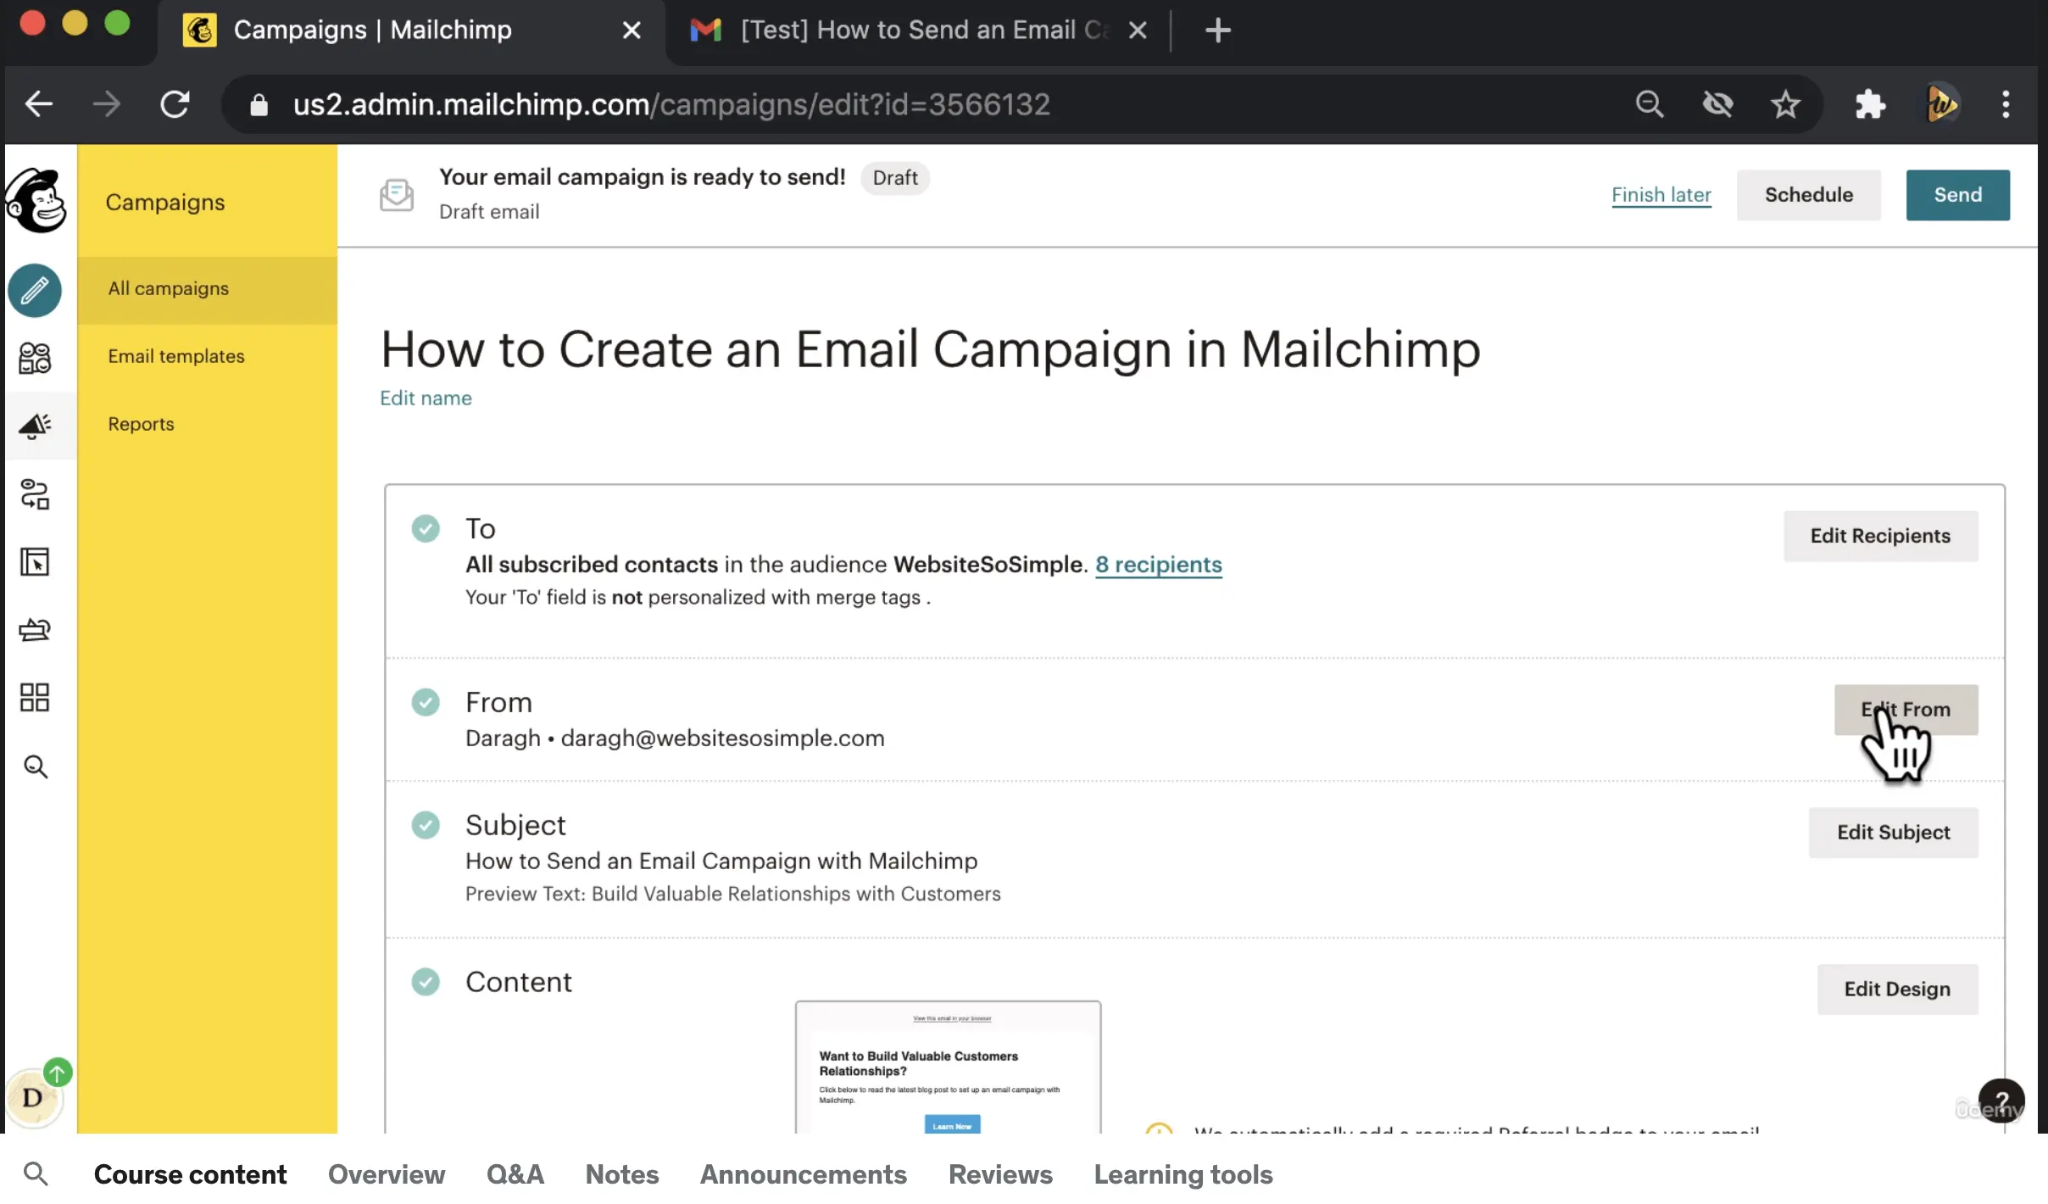Click the Schedule button
2048x1204 pixels.
pyautogui.click(x=1808, y=195)
